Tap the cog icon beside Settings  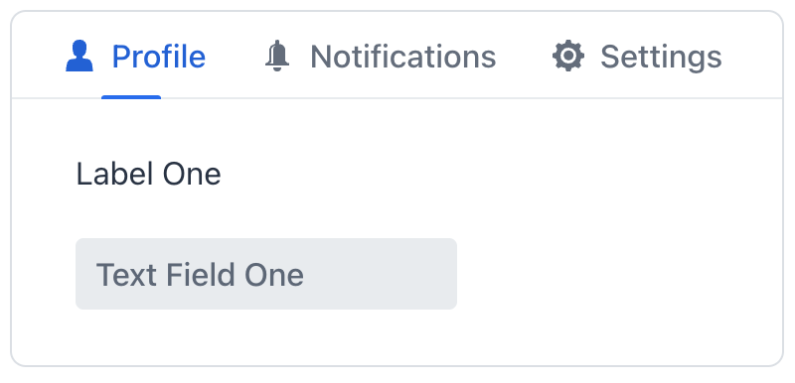[567, 56]
